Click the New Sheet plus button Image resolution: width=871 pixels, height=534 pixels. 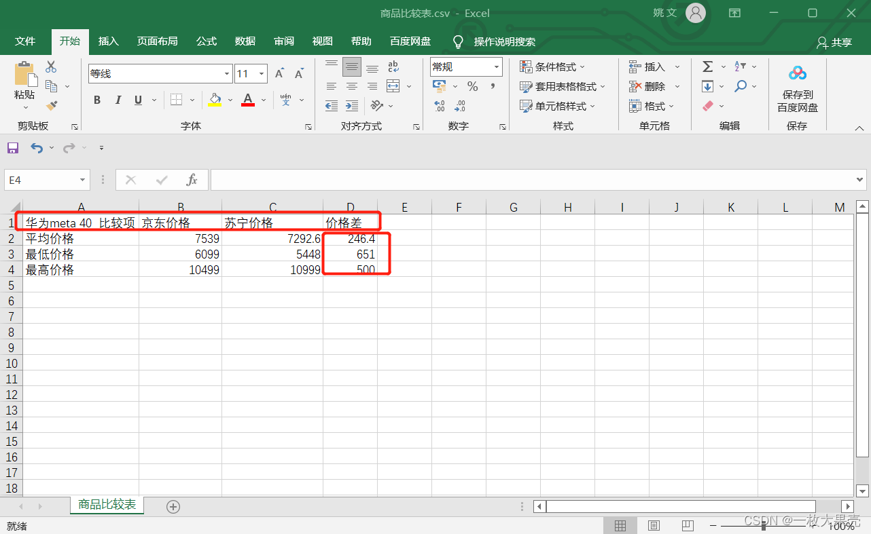173,506
